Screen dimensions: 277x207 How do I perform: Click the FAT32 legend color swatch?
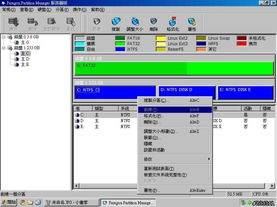point(120,44)
